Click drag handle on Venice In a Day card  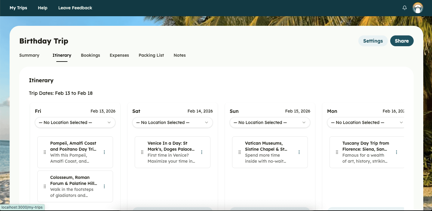point(142,152)
